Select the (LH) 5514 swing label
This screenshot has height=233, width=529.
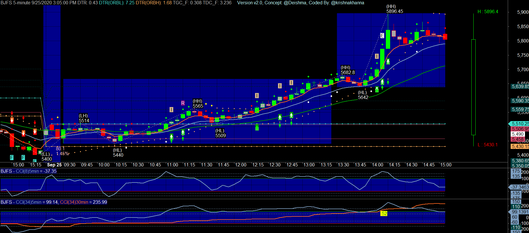tap(84, 118)
